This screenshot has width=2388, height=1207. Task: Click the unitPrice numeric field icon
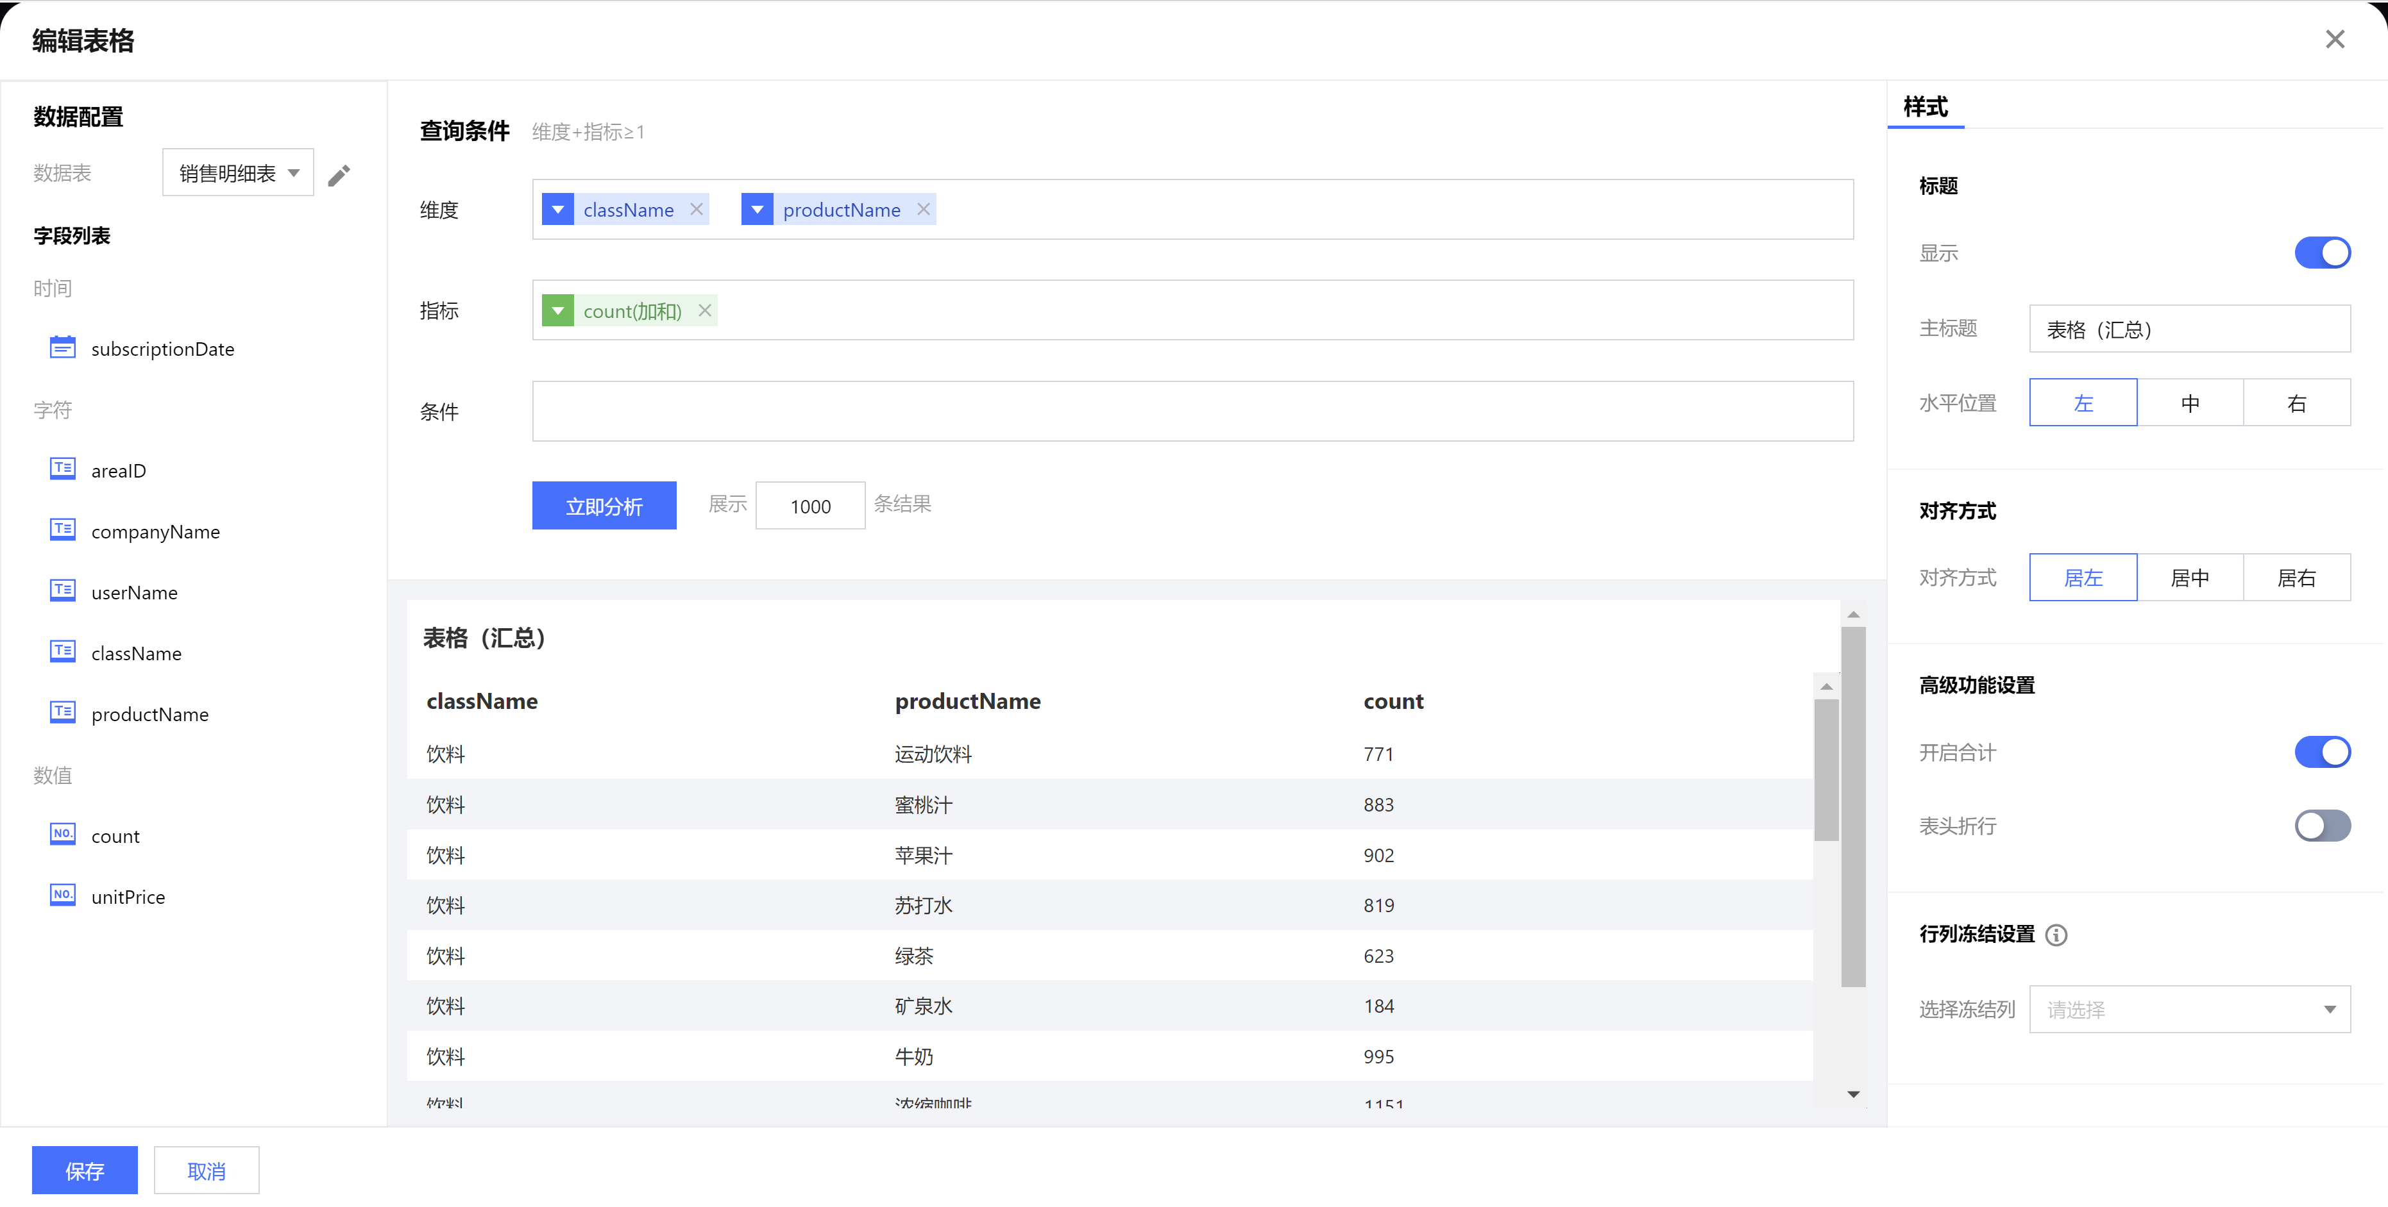point(62,895)
